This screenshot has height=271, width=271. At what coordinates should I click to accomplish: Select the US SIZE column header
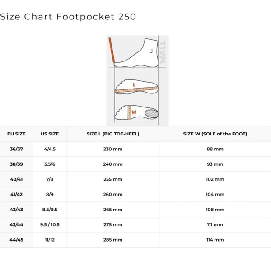pos(50,134)
